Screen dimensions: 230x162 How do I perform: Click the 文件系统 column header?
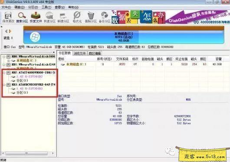click(122, 59)
